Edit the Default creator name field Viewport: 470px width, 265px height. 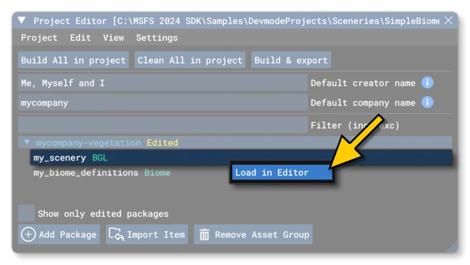click(163, 83)
